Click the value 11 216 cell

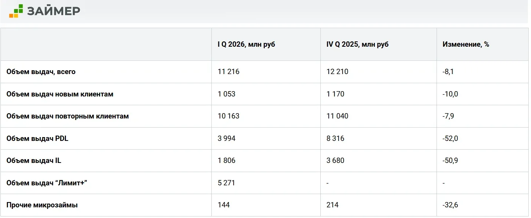pyautogui.click(x=229, y=72)
